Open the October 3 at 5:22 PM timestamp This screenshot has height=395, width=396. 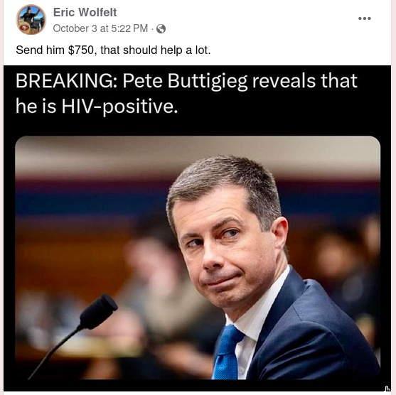click(100, 28)
